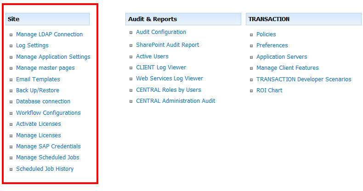Open CENTRAL Roles by Users
Viewport: 363px width, 191px height.
168,90
